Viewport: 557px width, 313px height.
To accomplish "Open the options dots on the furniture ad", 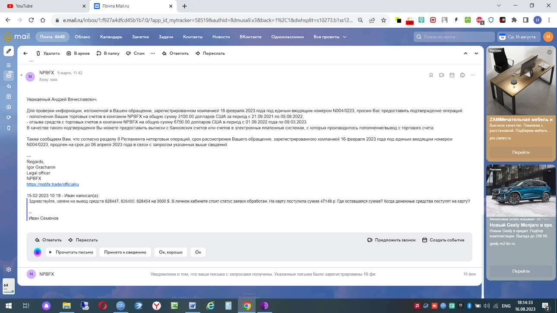I will (549, 52).
